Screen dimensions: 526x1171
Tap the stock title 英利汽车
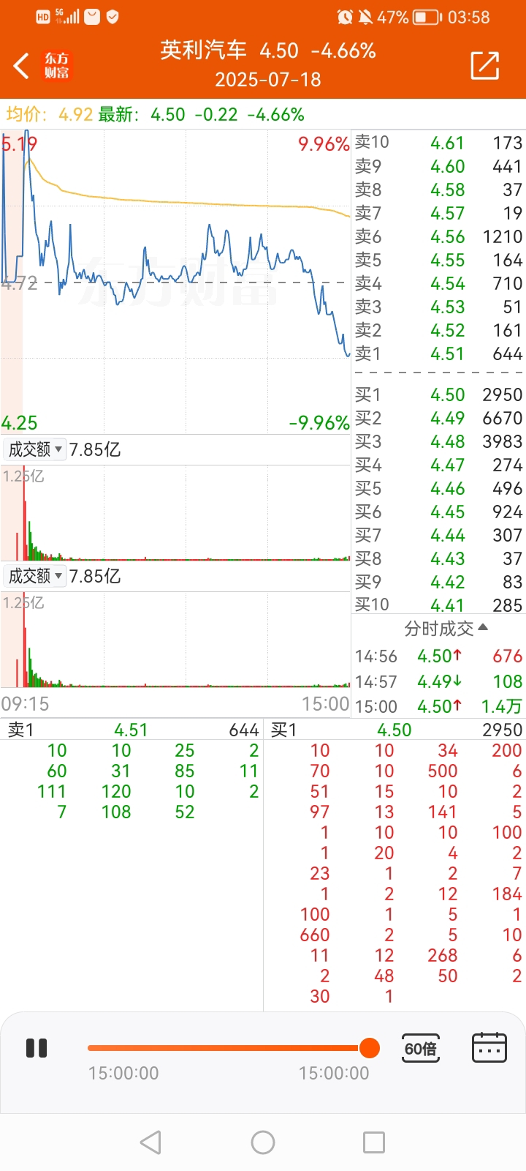point(204,50)
